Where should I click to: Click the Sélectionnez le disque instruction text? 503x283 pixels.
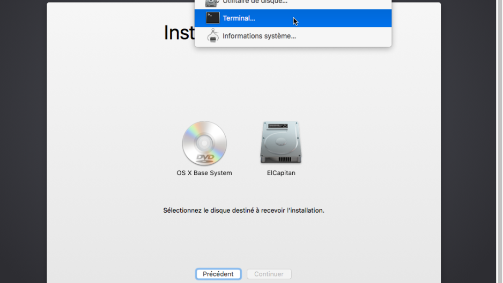click(x=243, y=211)
